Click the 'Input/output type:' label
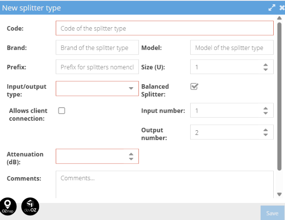The width and height of the screenshot is (285, 220). coord(26,90)
